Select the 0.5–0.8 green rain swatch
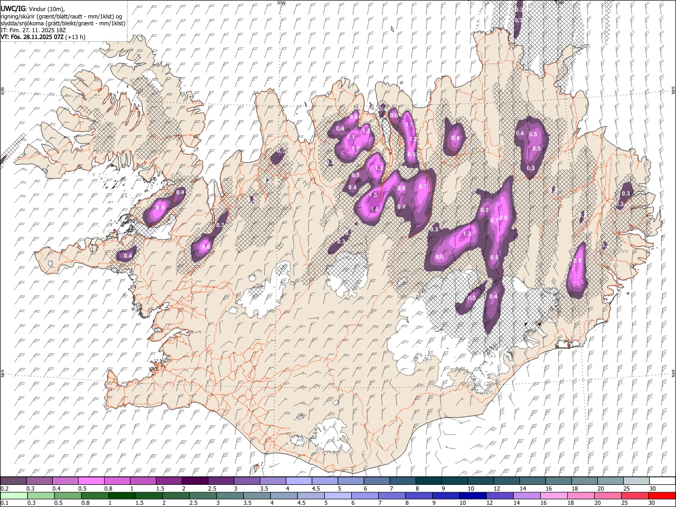The image size is (676, 507). pyautogui.click(x=68, y=496)
